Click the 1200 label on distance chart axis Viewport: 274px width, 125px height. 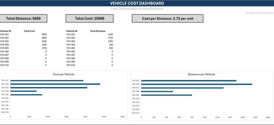coord(217,117)
